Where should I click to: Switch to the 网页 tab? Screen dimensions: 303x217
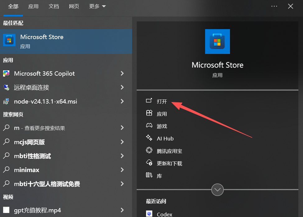(74, 7)
